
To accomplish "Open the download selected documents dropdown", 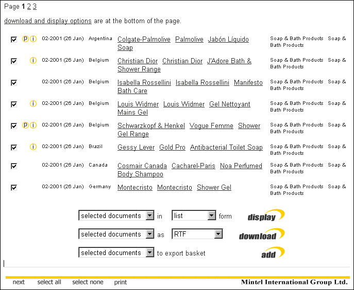I will pos(116,234).
